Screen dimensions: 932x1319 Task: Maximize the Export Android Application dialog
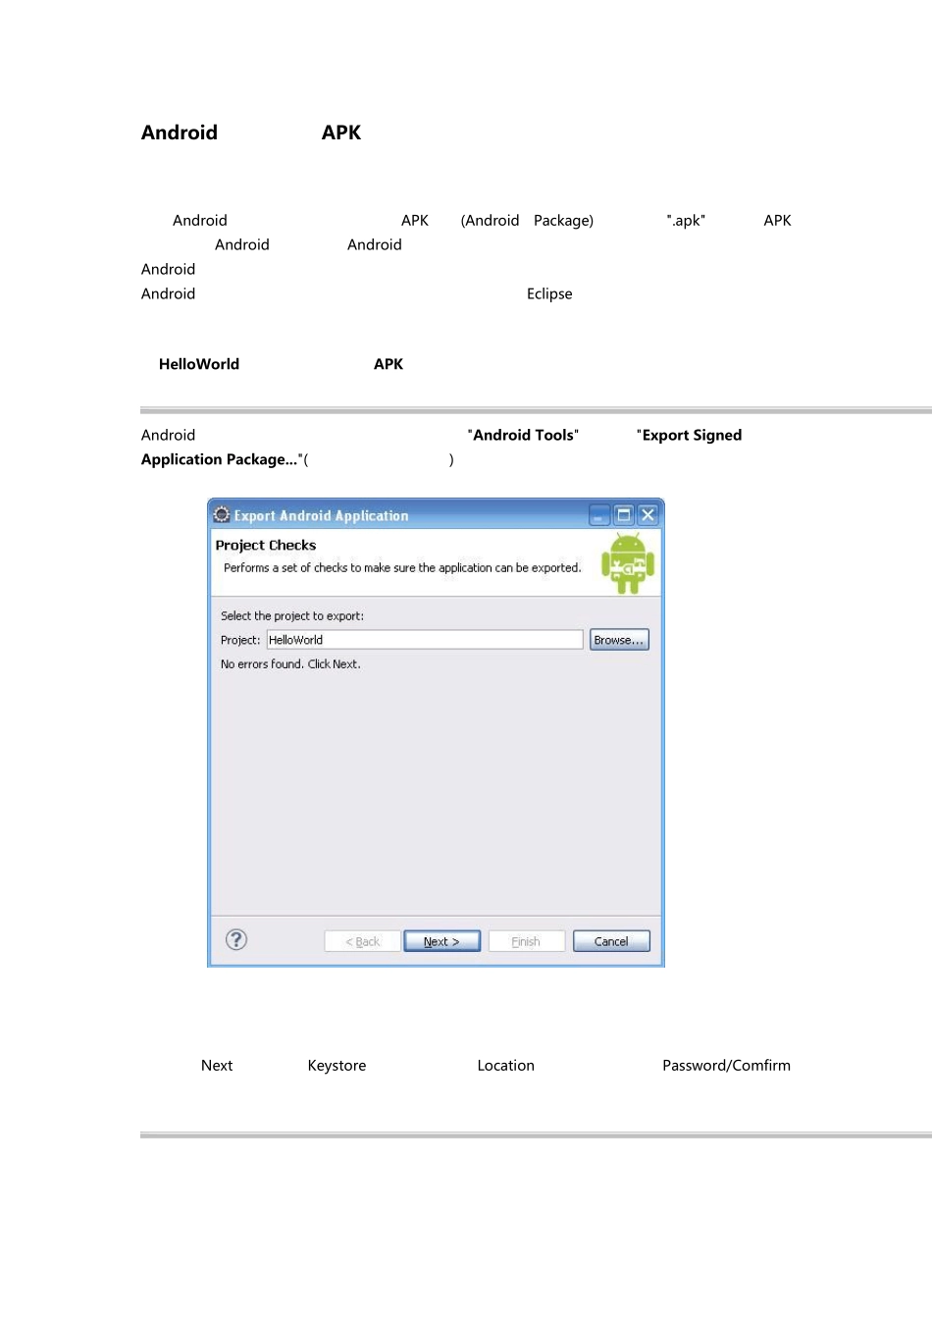pyautogui.click(x=623, y=515)
